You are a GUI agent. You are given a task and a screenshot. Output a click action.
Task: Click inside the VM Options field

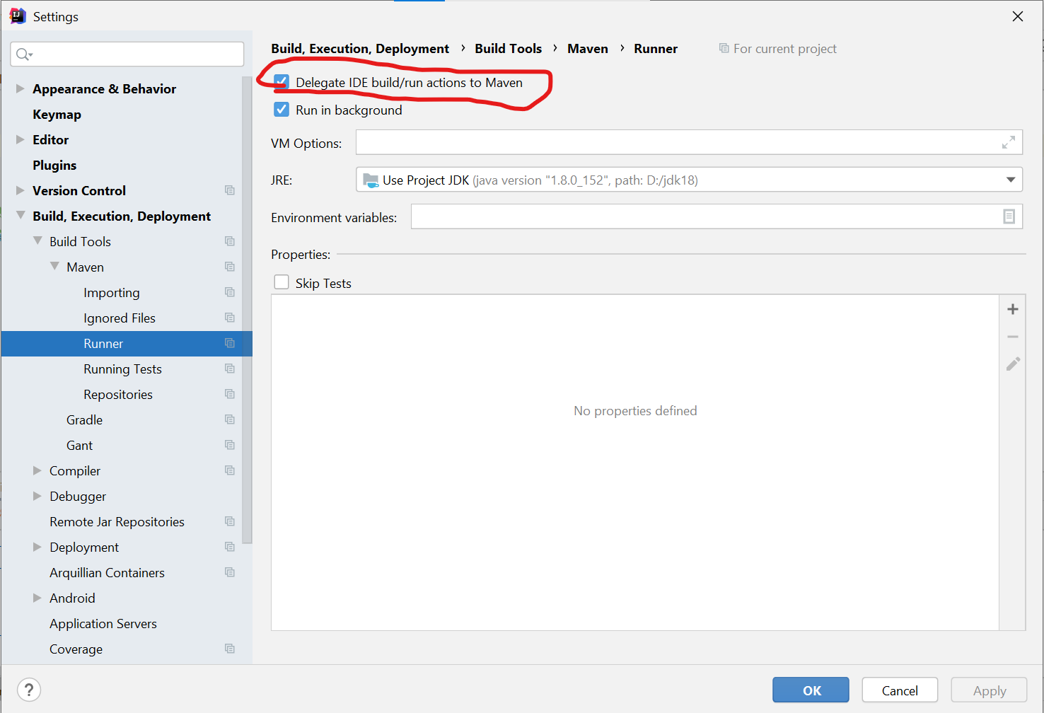(x=689, y=142)
